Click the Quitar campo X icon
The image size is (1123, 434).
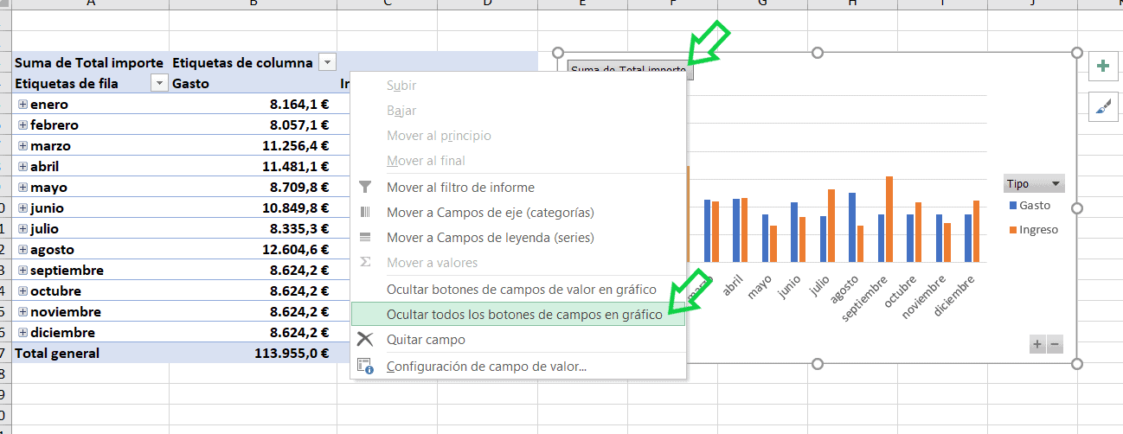pos(366,340)
